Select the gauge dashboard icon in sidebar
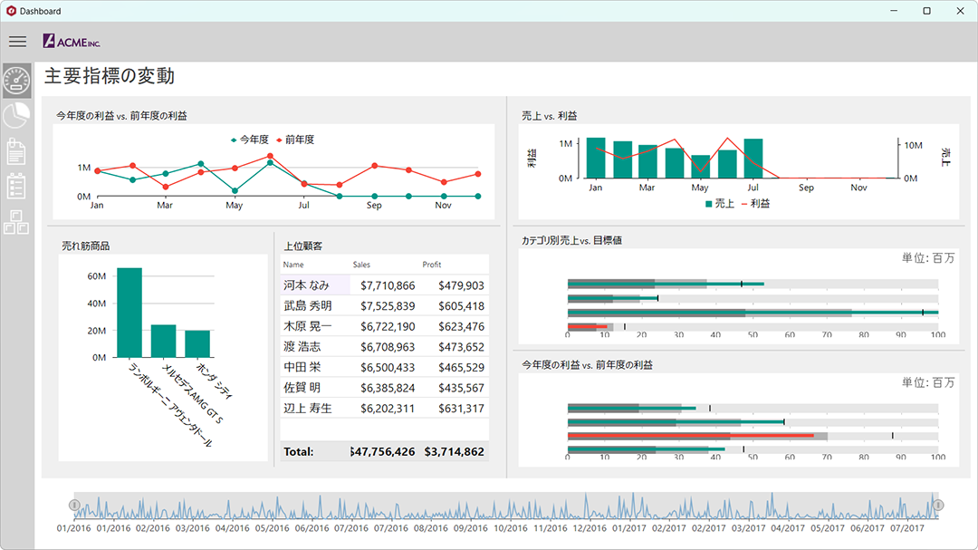The height and width of the screenshot is (550, 978). (16, 81)
